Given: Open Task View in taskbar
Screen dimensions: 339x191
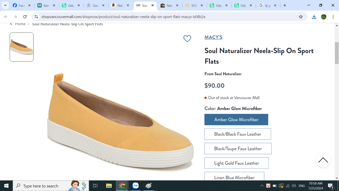Looking at the screenshot, I should point(95,186).
